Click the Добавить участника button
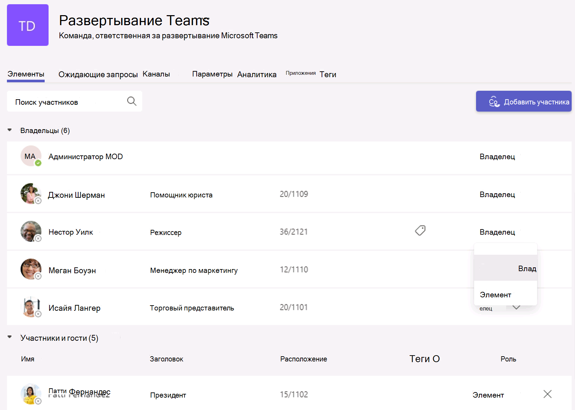575x410 pixels. point(524,101)
